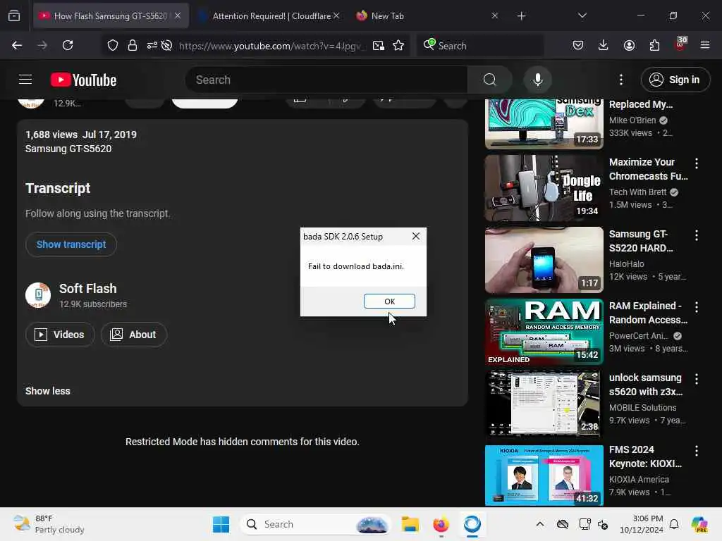Open site permissions icon in address bar
This screenshot has width=722, height=541.
coord(152,45)
